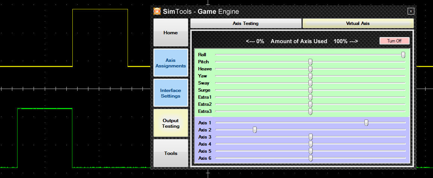Click the Roll slider handle
Image resolution: width=433 pixels, height=178 pixels.
(x=403, y=55)
